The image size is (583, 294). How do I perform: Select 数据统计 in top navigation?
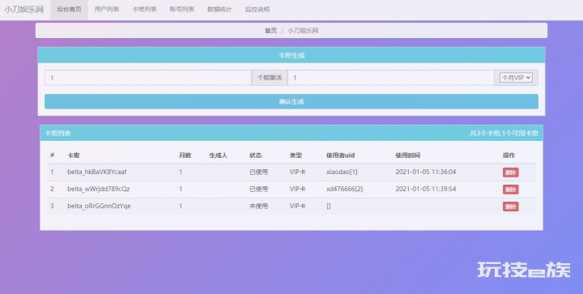219,10
